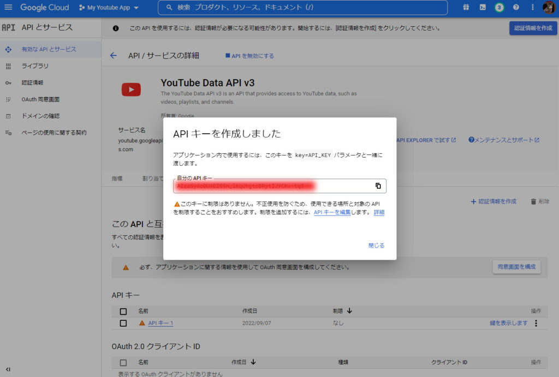Collapse the sidebar with the bottom-left arrow

pos(8,369)
